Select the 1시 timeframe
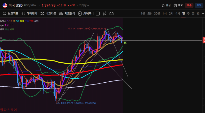 164,13
